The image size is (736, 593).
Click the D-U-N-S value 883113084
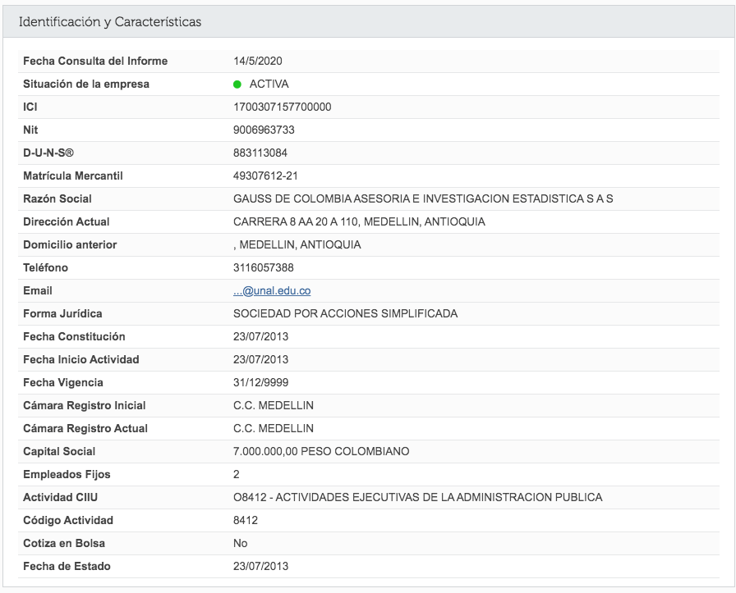pyautogui.click(x=260, y=153)
